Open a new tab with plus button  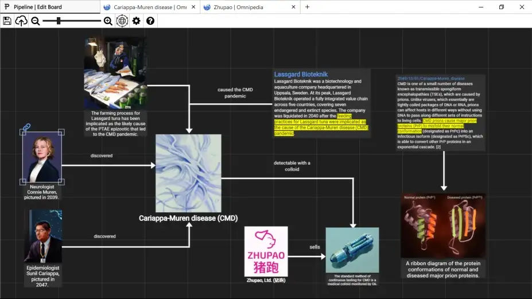(x=308, y=7)
